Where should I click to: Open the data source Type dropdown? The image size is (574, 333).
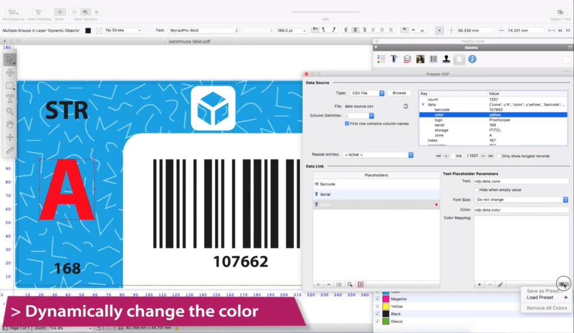click(367, 93)
